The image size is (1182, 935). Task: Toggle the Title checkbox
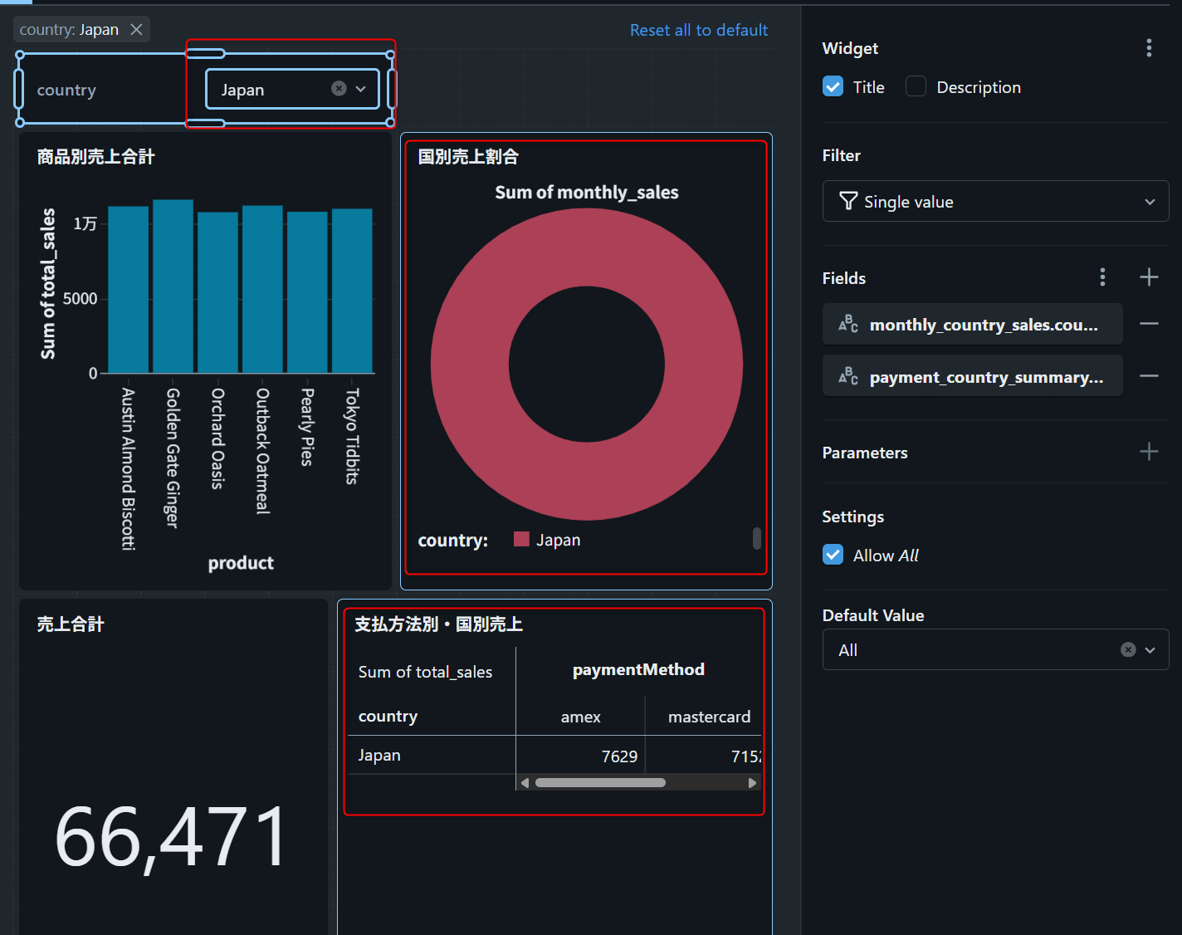pyautogui.click(x=833, y=87)
